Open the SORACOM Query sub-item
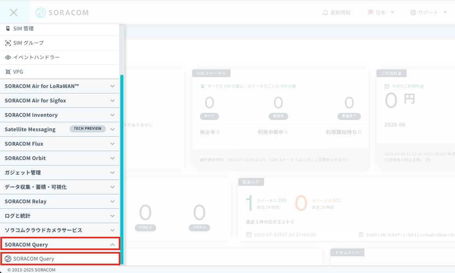 click(60, 259)
